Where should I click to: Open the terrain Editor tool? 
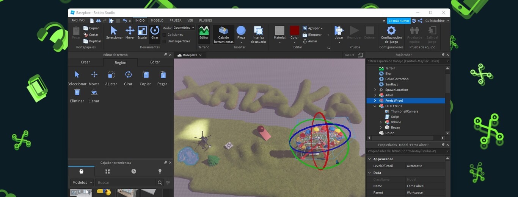204,33
